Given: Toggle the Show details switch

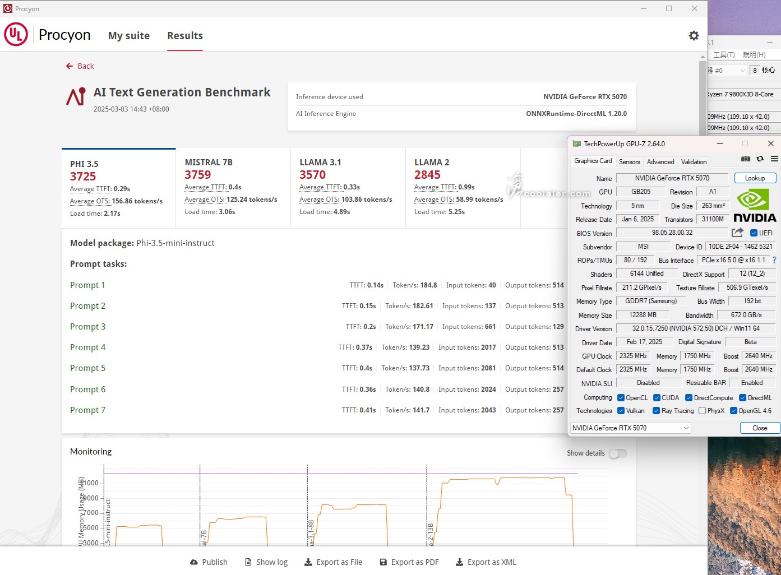Looking at the screenshot, I should point(618,453).
